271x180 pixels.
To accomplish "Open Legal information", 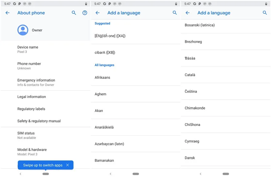I will click(x=46, y=97).
